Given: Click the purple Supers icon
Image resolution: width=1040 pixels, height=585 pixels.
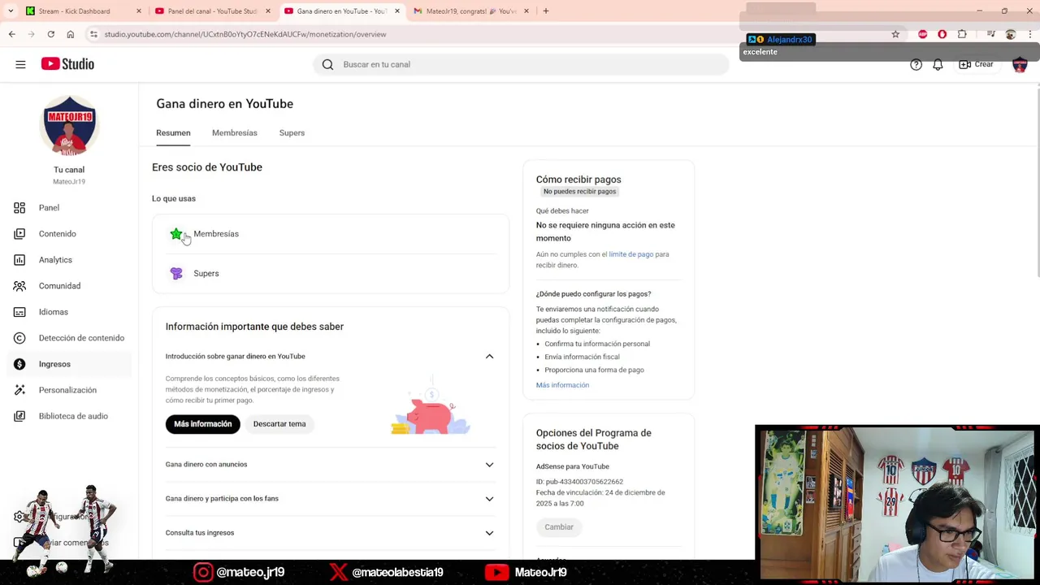Looking at the screenshot, I should coord(176,273).
